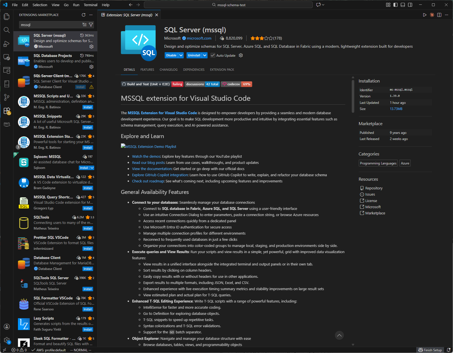This screenshot has width=453, height=353.
Task: Click the warning icon on SQL Server Client
Action: coord(91,87)
